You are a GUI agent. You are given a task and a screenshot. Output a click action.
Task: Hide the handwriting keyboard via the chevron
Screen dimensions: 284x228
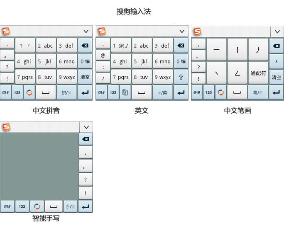(86, 127)
